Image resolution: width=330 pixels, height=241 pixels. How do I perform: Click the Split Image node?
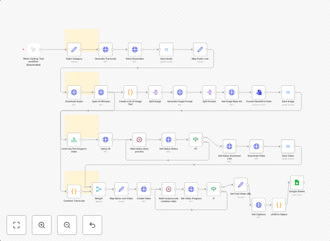point(155,92)
